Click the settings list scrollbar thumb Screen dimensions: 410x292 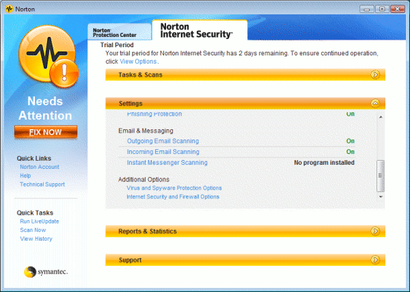(x=381, y=176)
